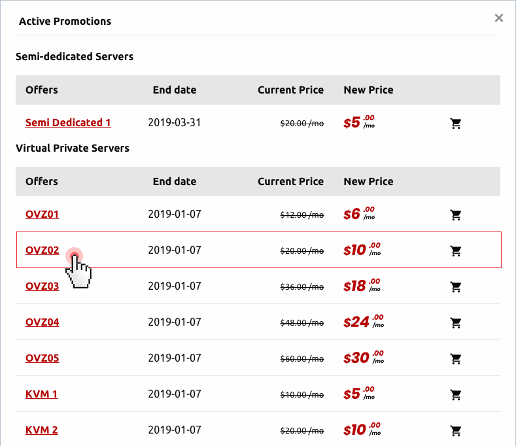This screenshot has height=446, width=516.
Task: Open the OVZ02 offer link
Action: (42, 250)
